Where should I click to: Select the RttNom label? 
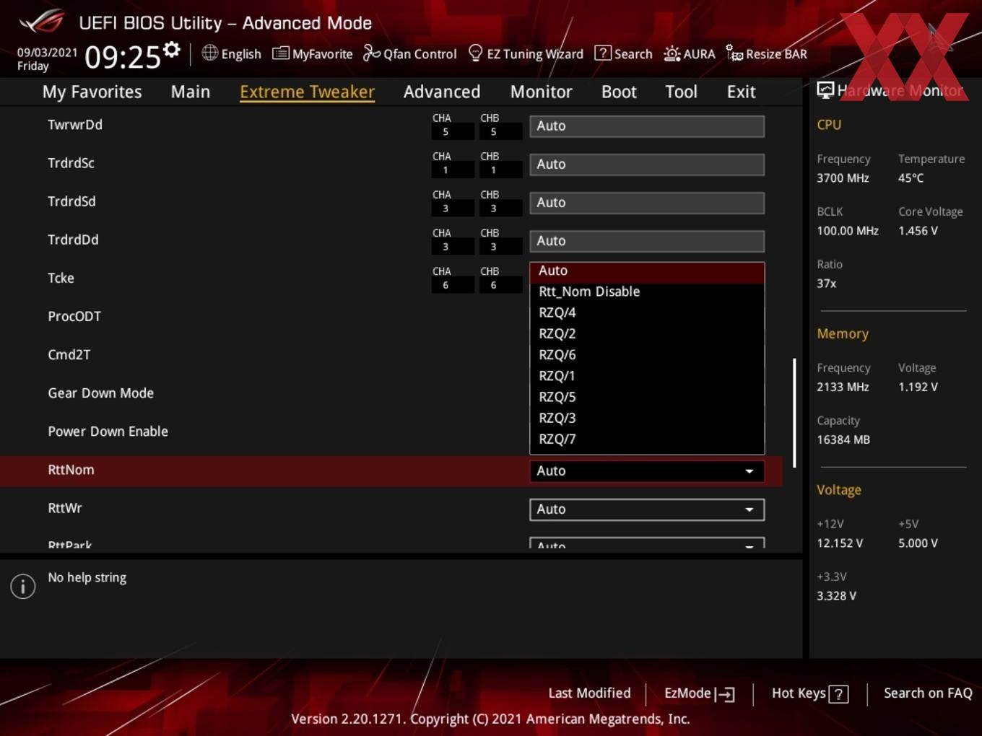[71, 470]
